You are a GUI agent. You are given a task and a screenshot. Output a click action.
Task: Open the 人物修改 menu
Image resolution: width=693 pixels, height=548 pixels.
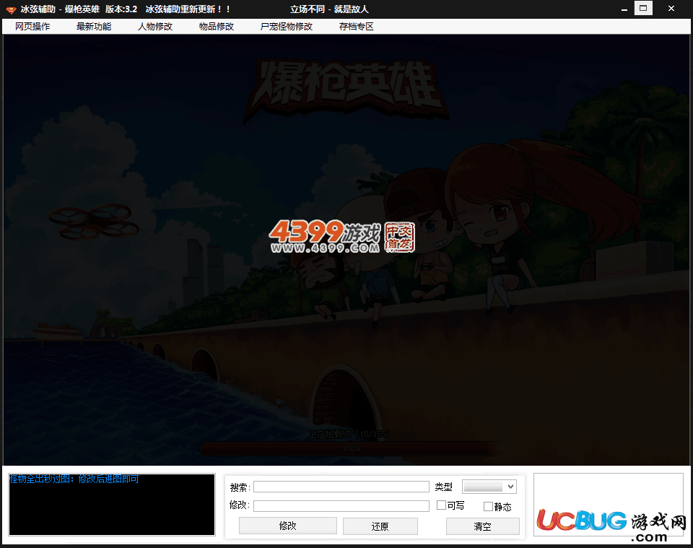pyautogui.click(x=155, y=27)
